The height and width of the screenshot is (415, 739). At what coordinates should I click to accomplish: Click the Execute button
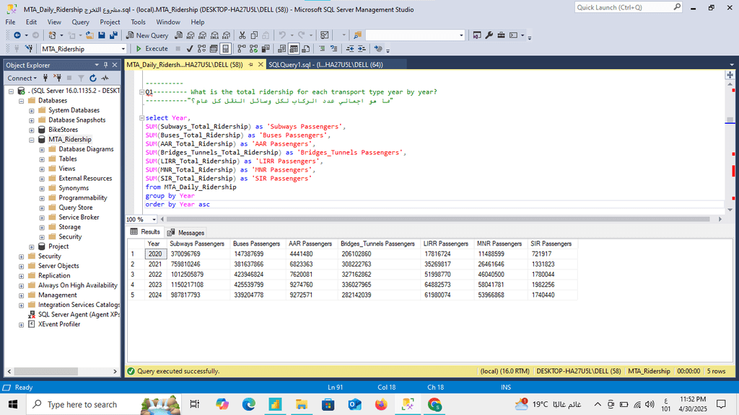pos(152,49)
